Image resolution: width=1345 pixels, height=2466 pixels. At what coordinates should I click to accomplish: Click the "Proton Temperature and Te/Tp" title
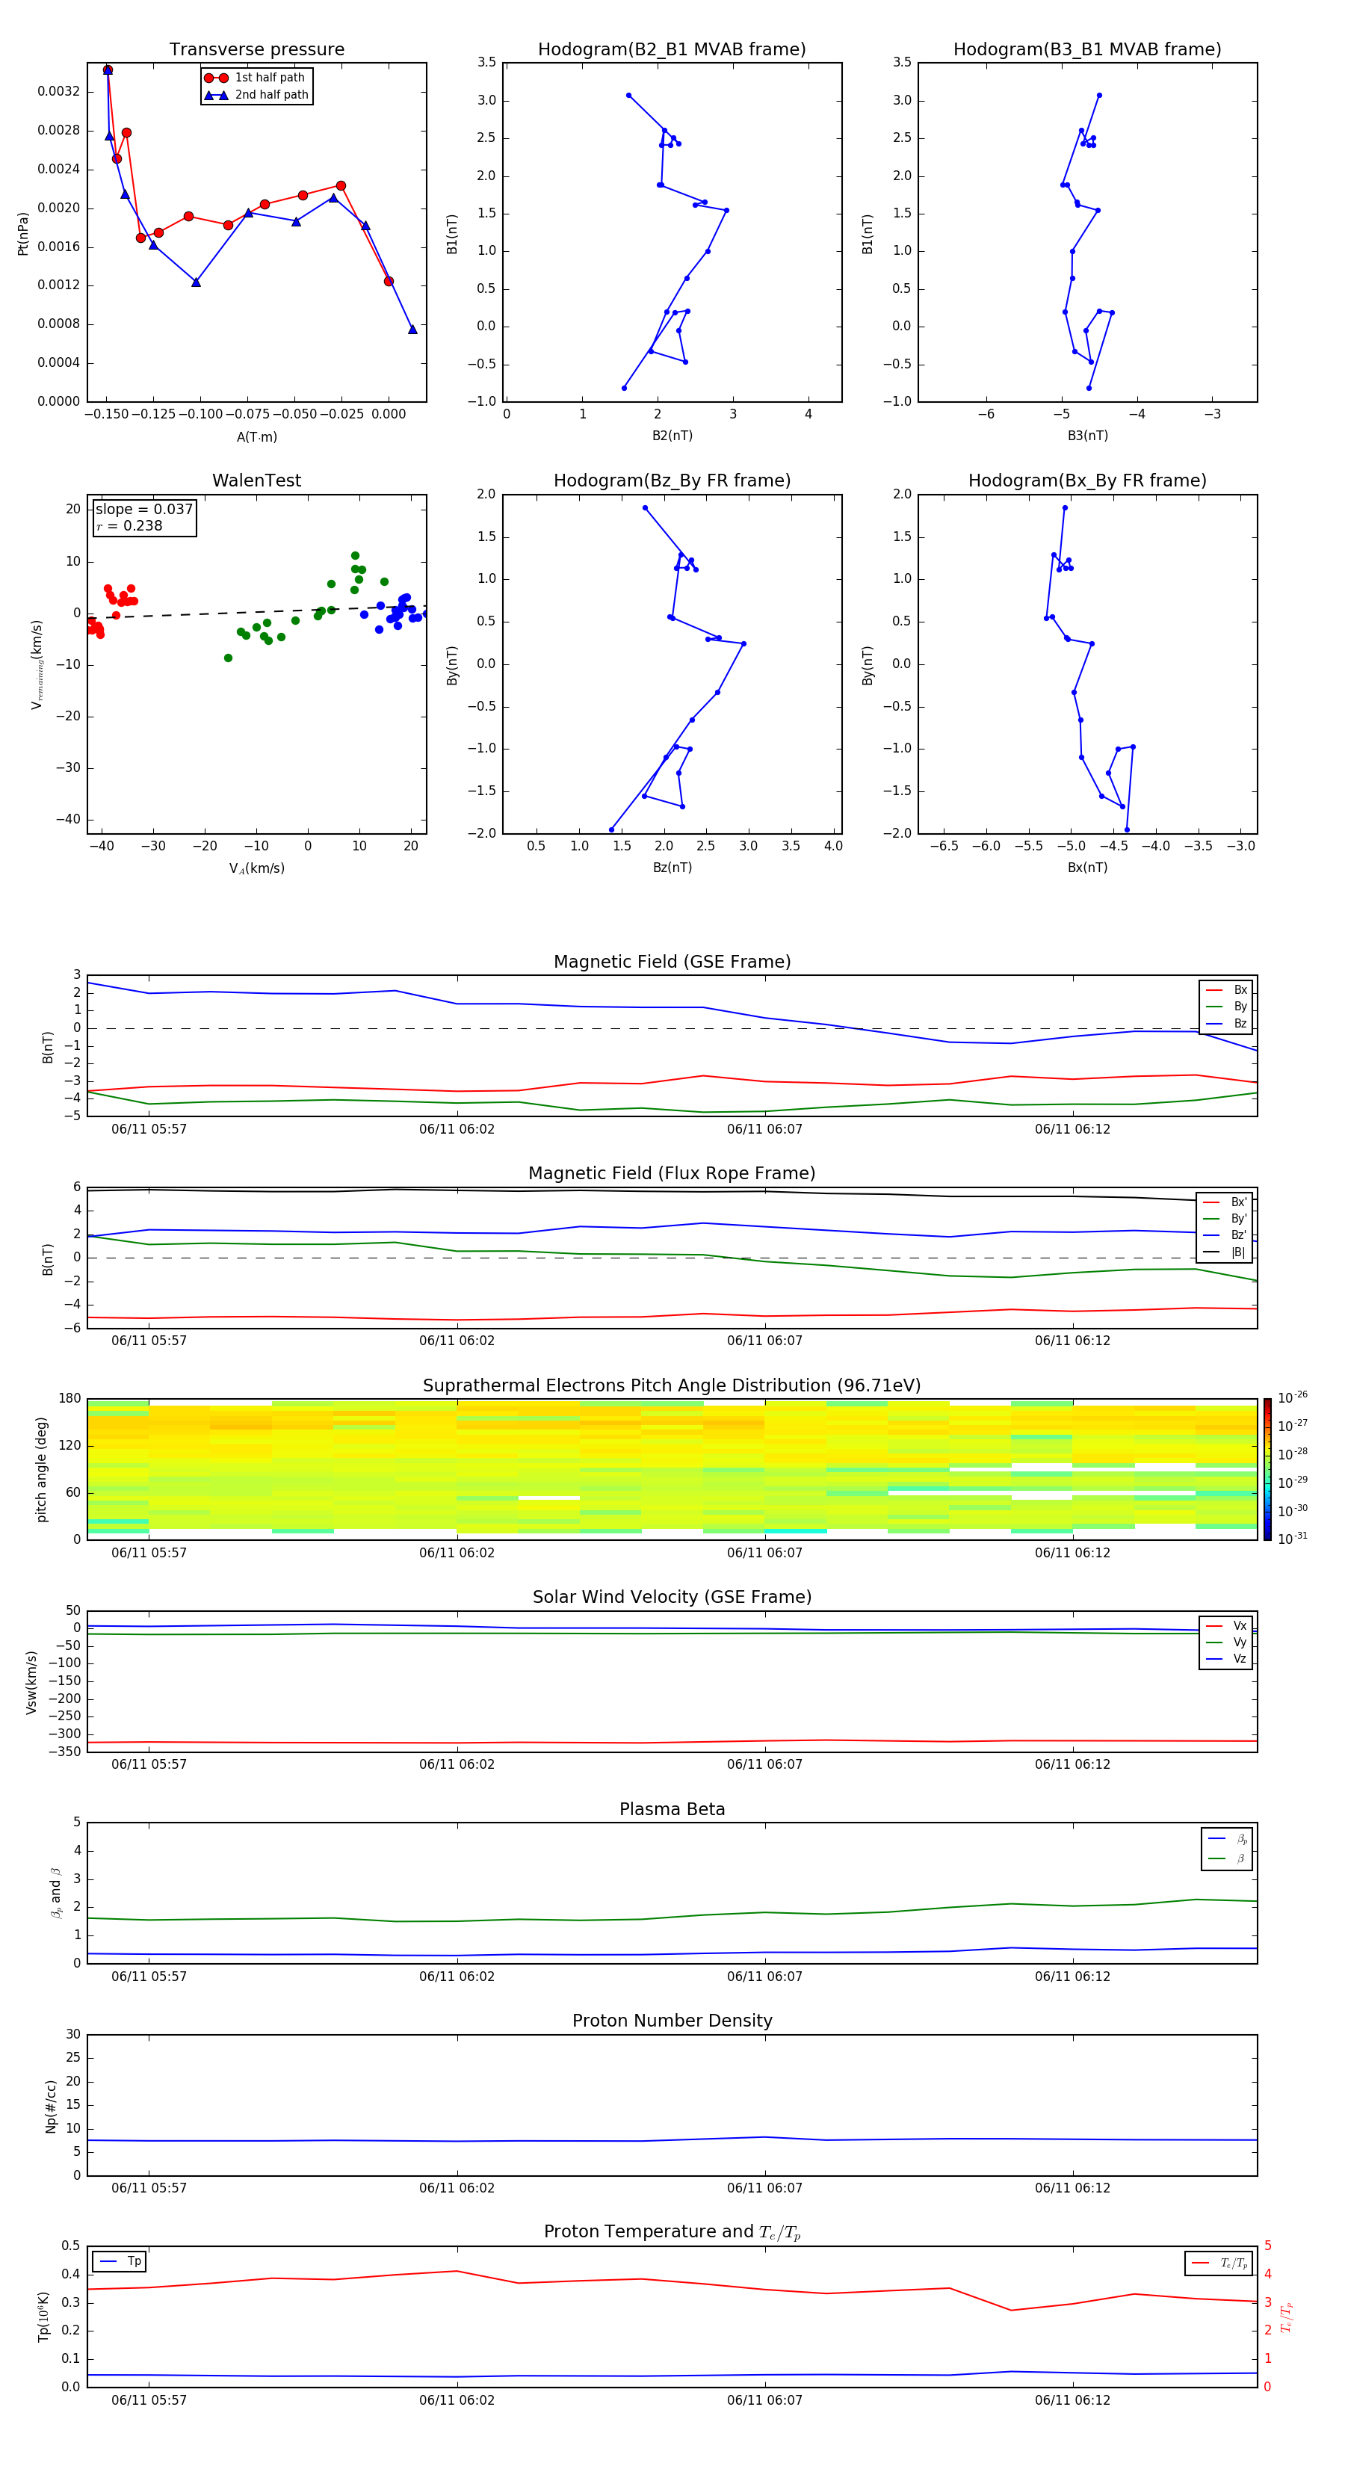[672, 2232]
